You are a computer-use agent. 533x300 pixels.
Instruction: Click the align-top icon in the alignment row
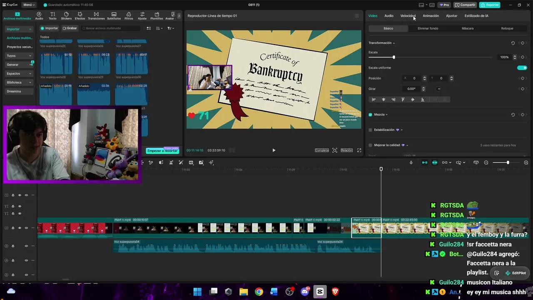[x=403, y=100]
